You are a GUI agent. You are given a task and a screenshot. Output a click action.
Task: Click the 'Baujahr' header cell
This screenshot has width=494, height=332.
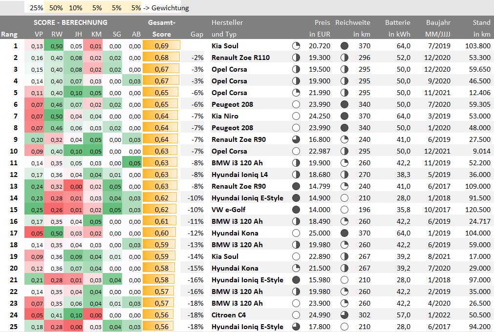click(x=438, y=22)
